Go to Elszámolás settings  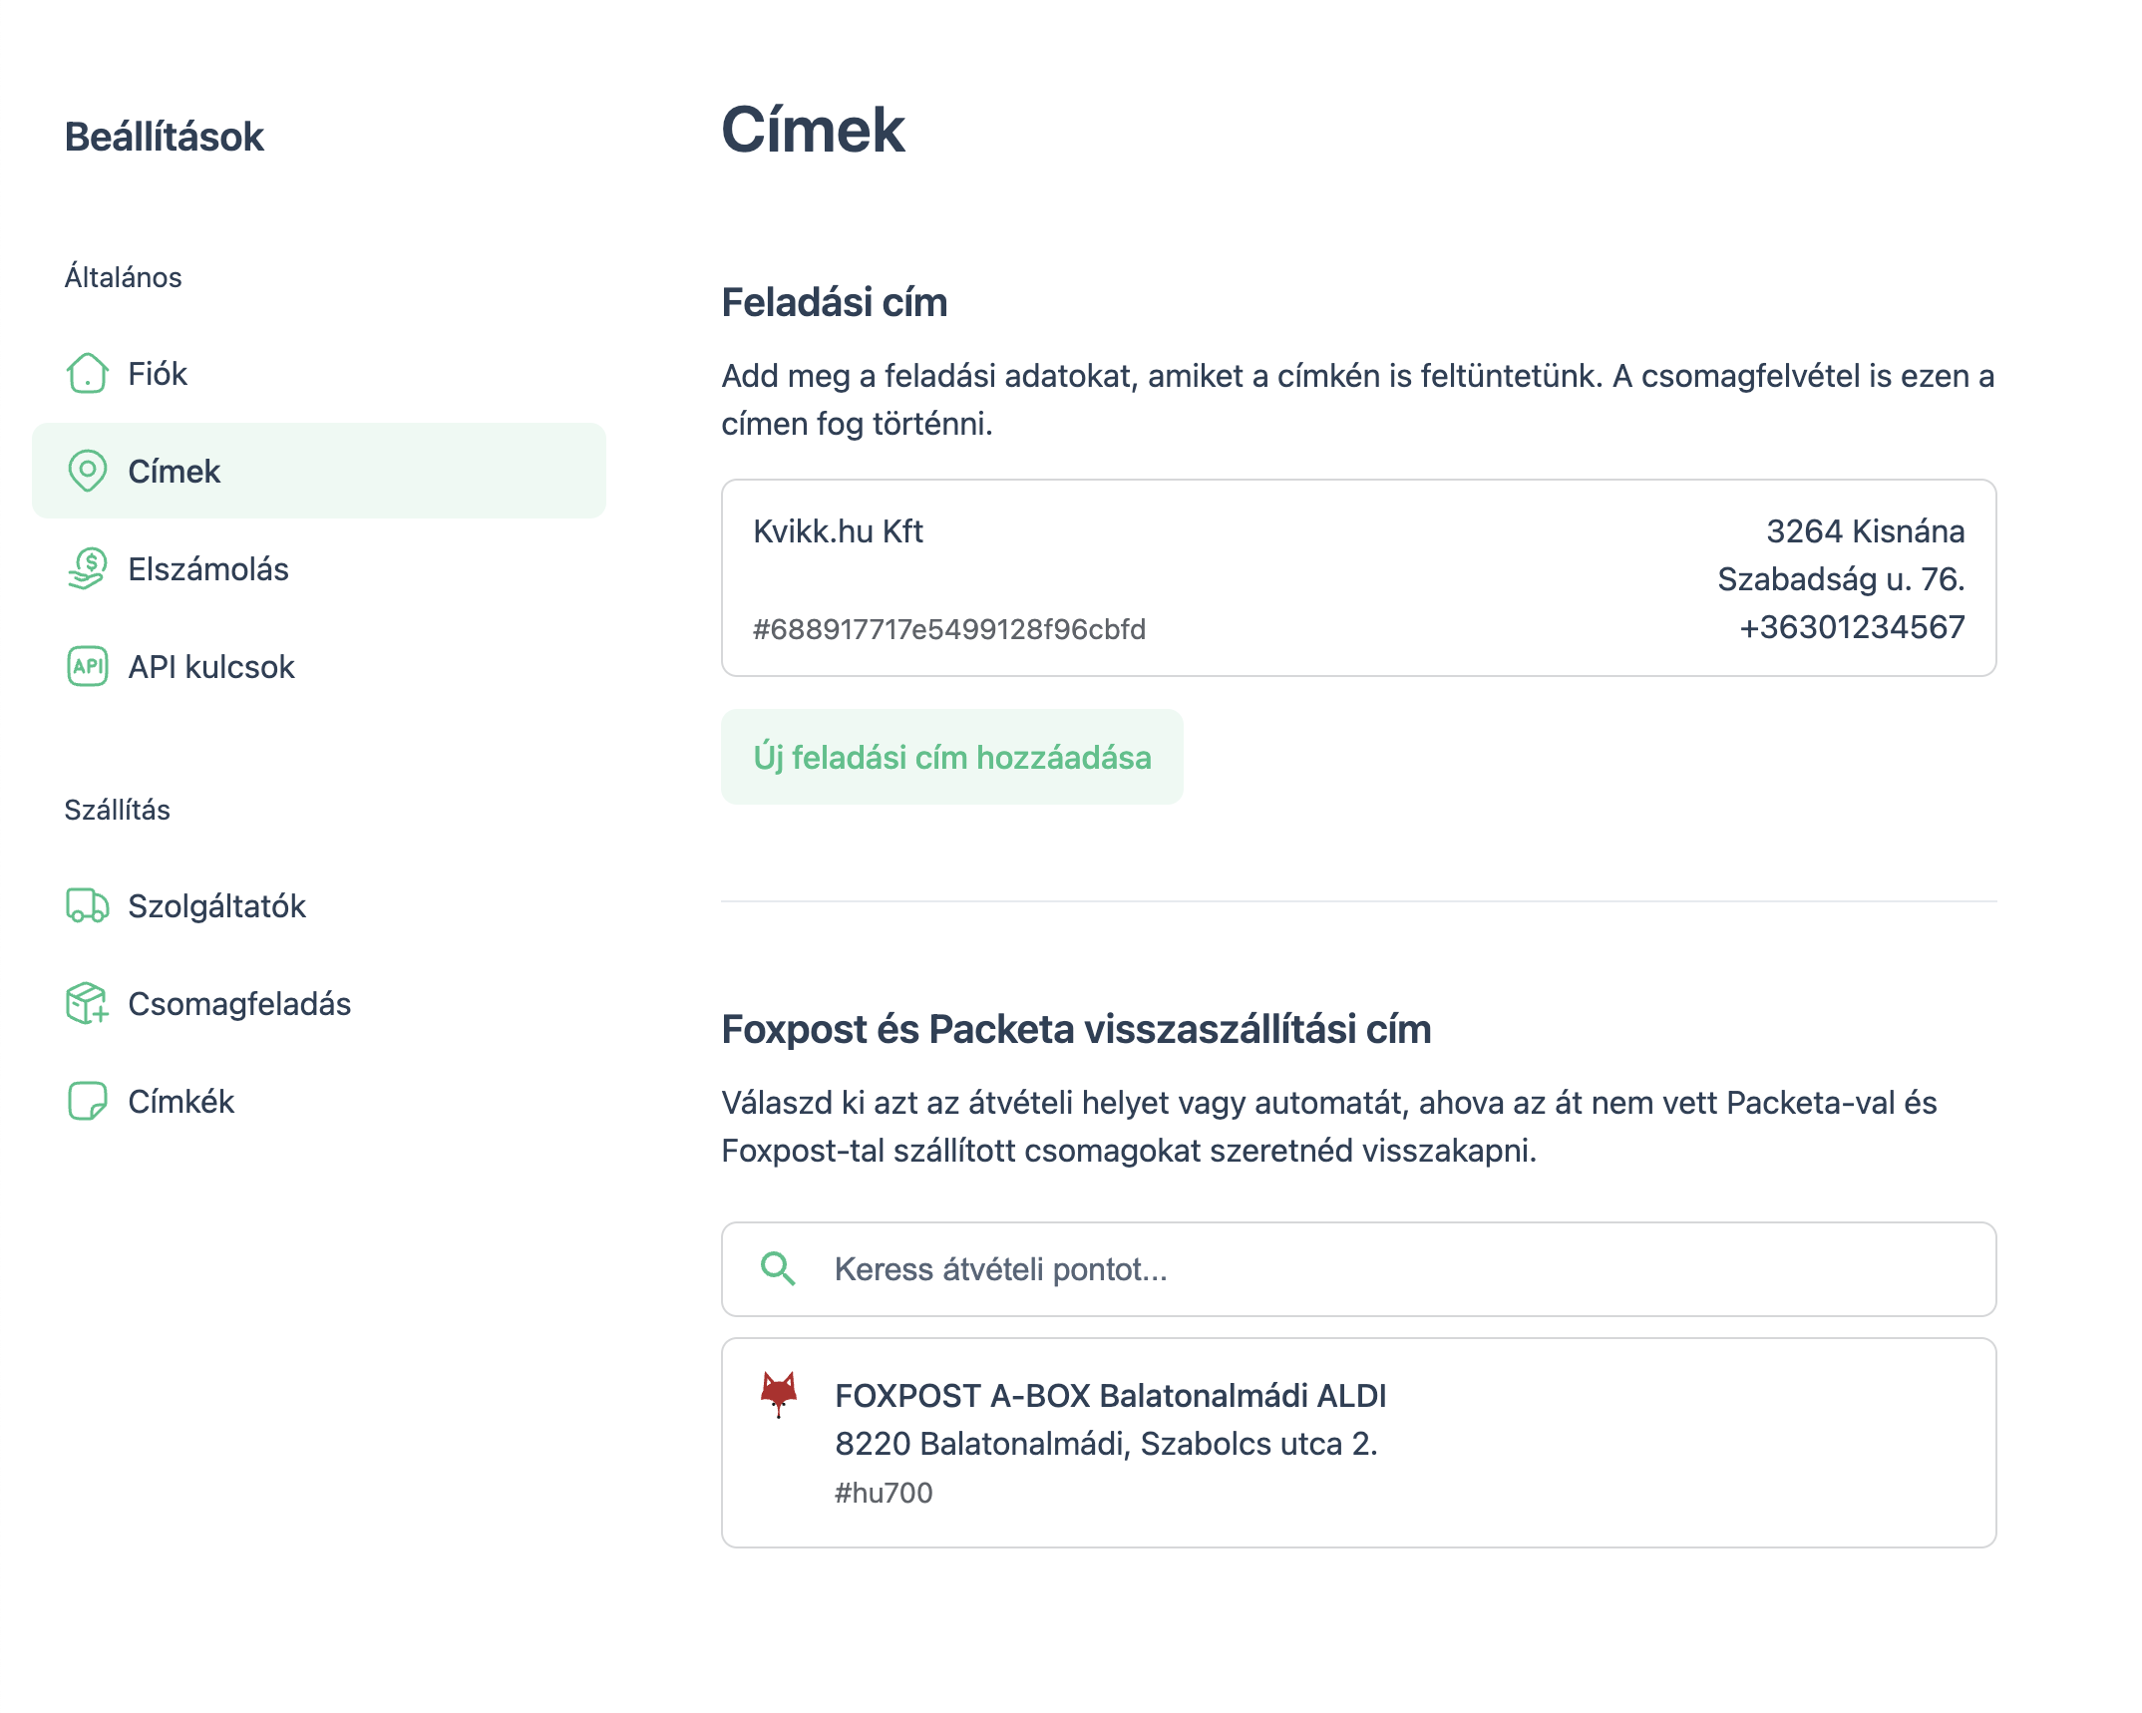pos(208,569)
